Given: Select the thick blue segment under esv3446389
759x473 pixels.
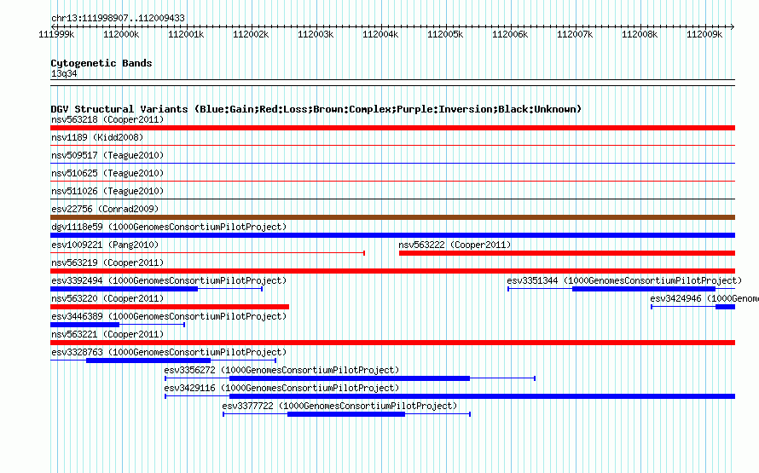Looking at the screenshot, I should click(84, 325).
